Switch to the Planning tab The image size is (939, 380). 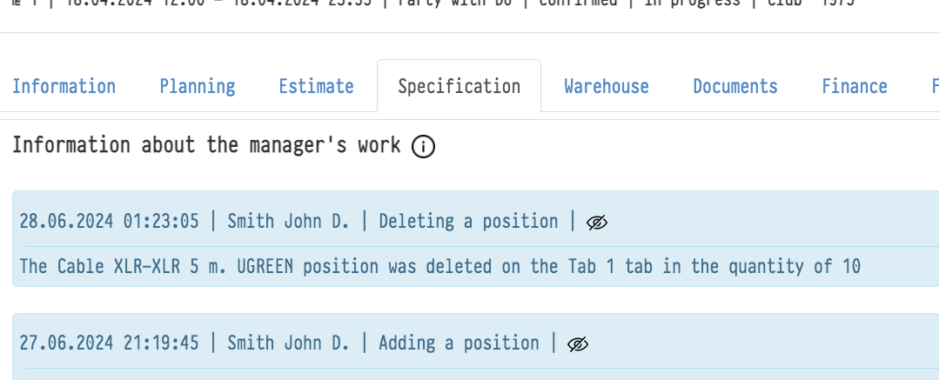pyautogui.click(x=198, y=86)
